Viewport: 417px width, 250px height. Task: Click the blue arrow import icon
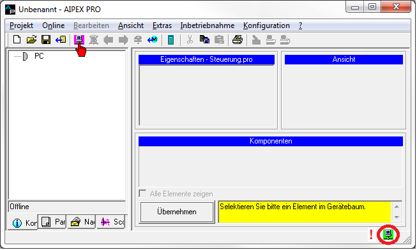(x=61, y=40)
